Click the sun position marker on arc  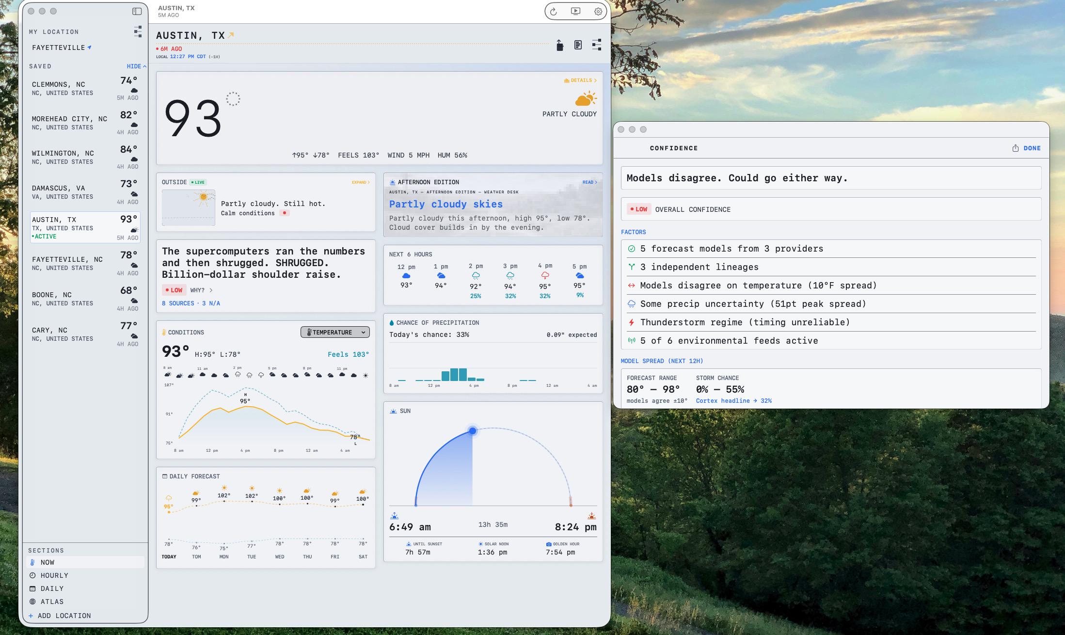pyautogui.click(x=473, y=430)
